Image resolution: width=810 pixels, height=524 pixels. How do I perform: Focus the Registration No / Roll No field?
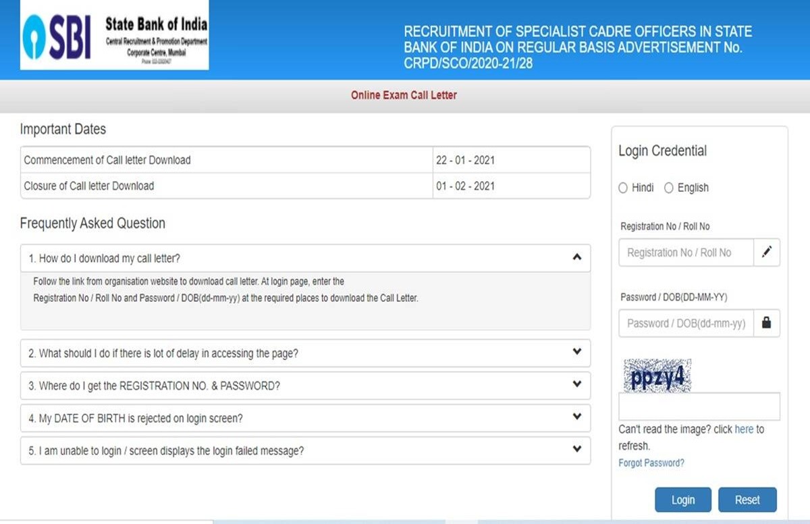point(685,253)
